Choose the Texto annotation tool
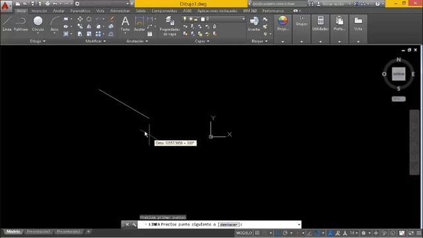This screenshot has width=423, height=238. click(125, 24)
